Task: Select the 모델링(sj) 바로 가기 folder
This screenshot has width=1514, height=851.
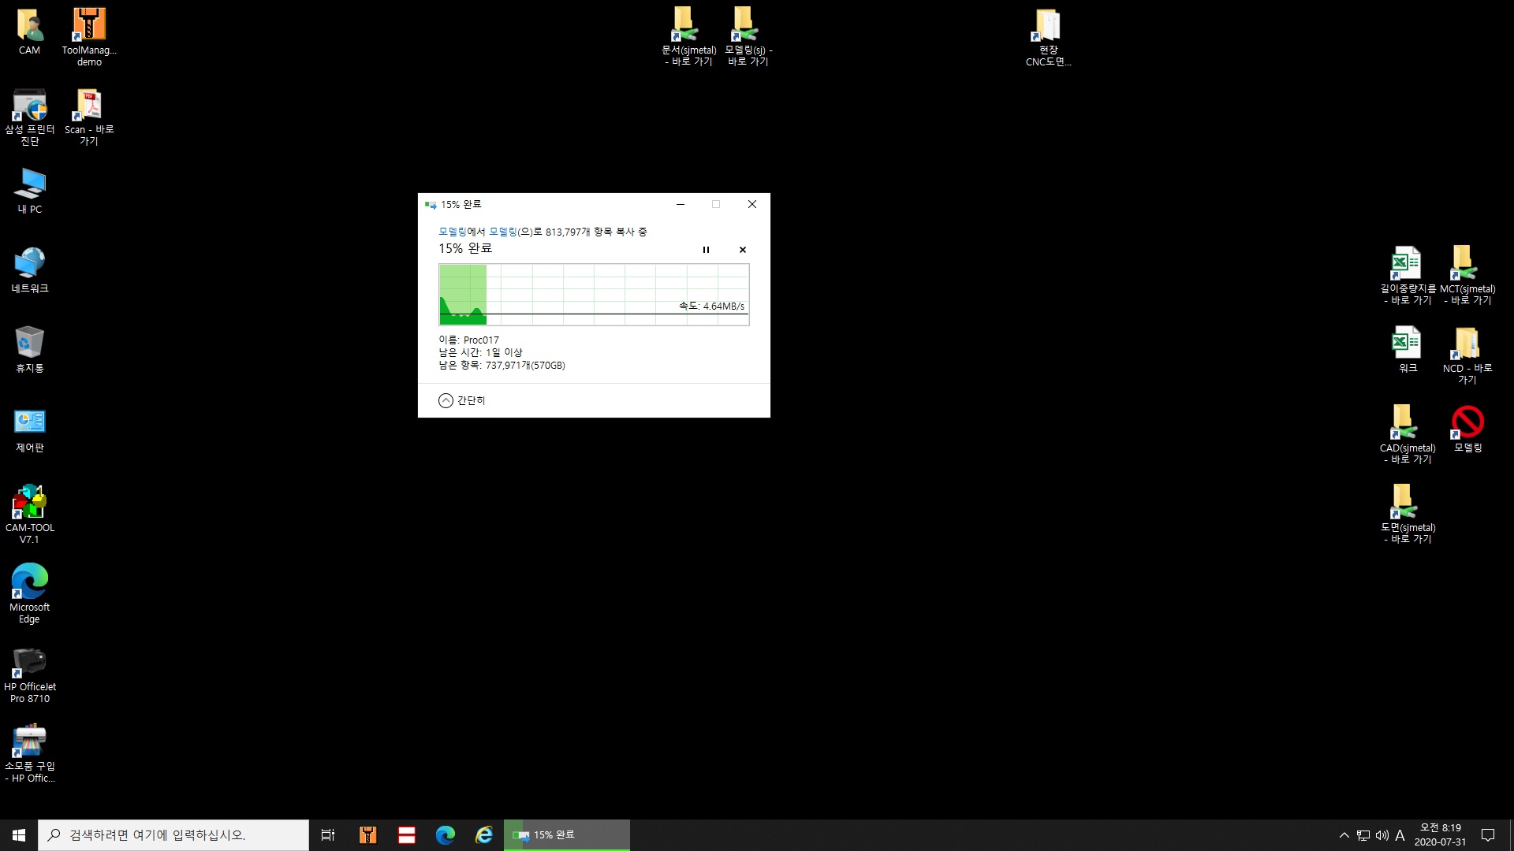Action: [x=748, y=36]
